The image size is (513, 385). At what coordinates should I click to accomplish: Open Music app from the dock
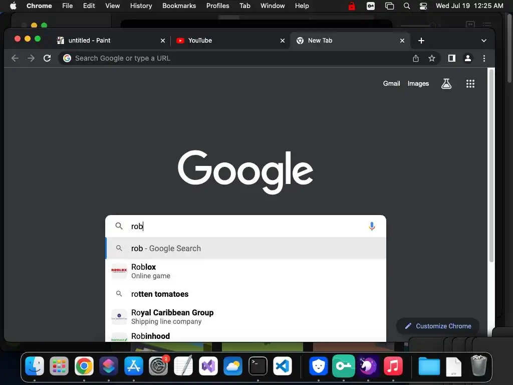pos(393,365)
